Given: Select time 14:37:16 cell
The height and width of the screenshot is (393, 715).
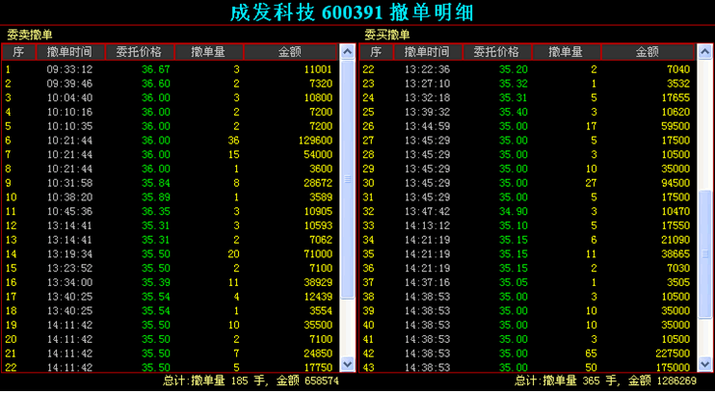Looking at the screenshot, I should coord(427,282).
